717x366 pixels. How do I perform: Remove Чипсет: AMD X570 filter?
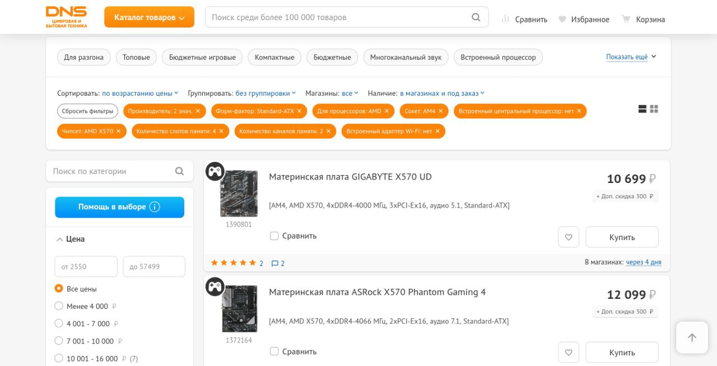[x=118, y=131]
